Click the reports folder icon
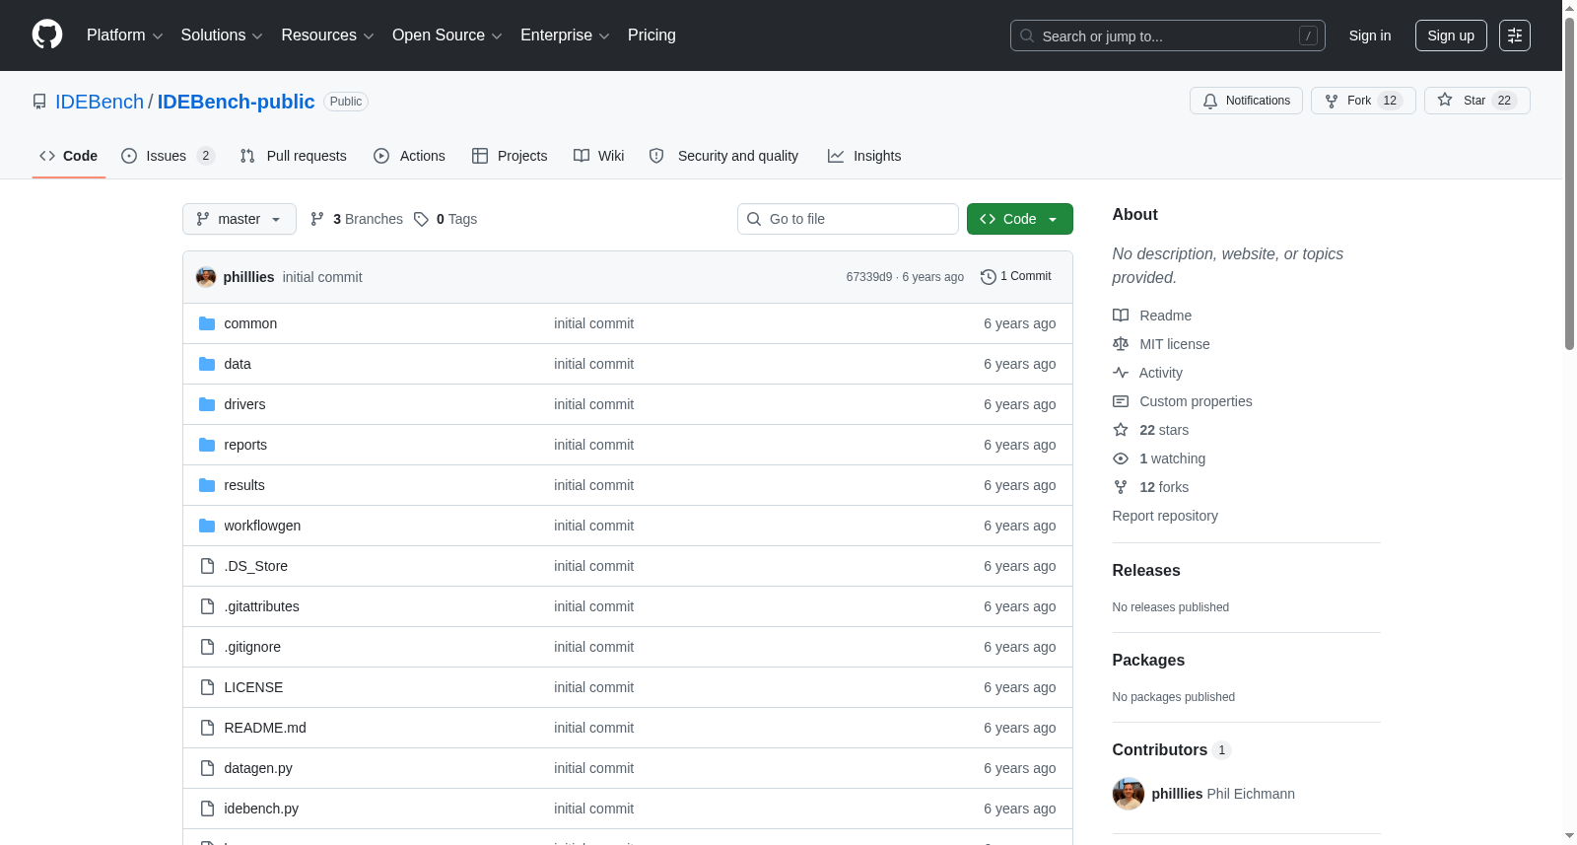This screenshot has height=845, width=1577. click(x=207, y=445)
